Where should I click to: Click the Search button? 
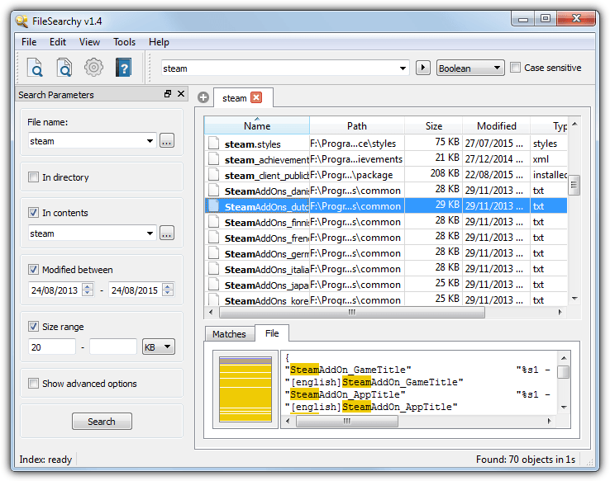coord(102,422)
